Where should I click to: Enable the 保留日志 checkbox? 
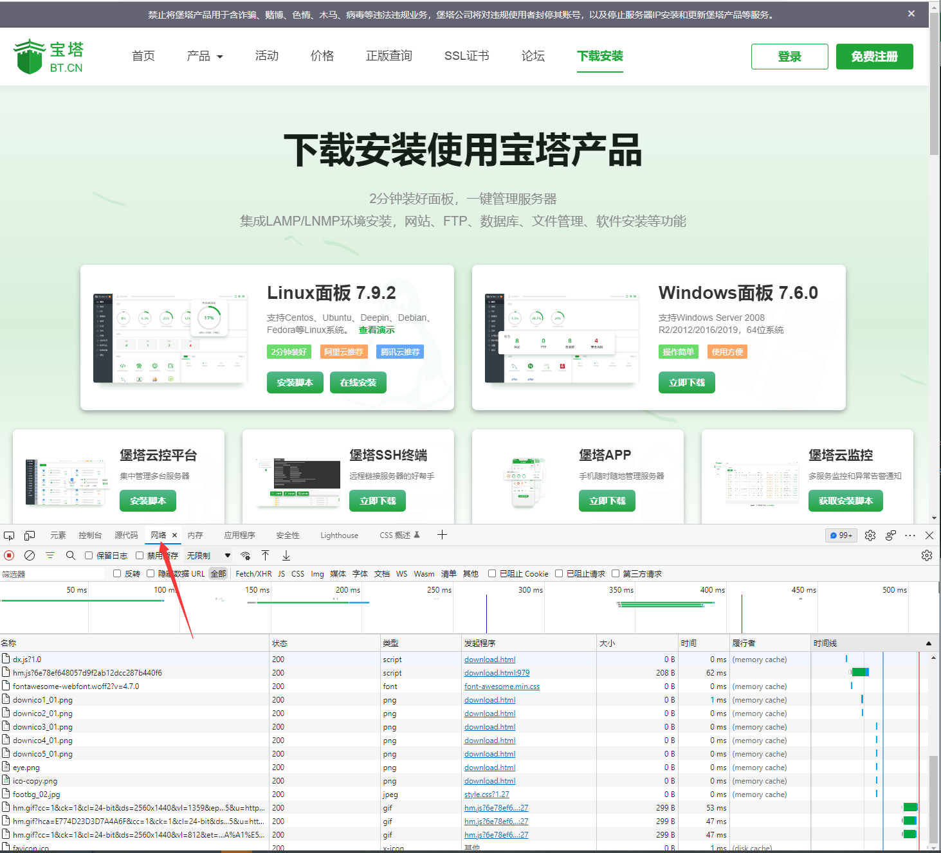pyautogui.click(x=89, y=555)
